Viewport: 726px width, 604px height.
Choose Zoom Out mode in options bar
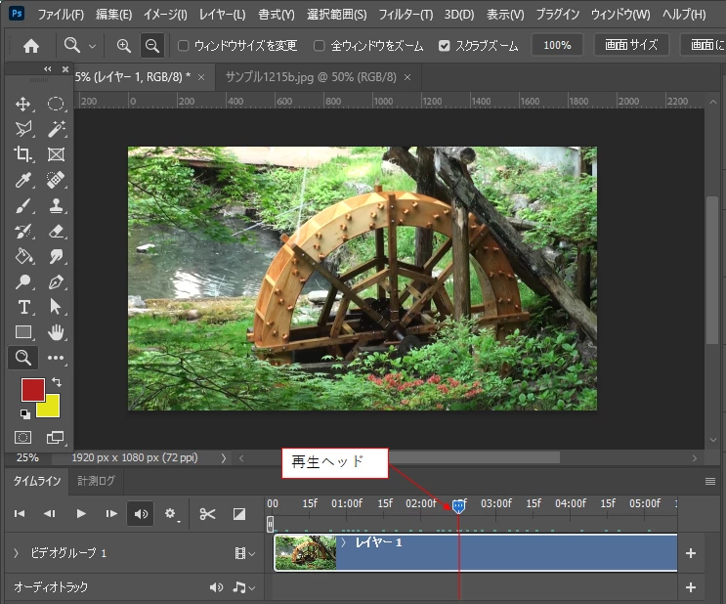click(x=151, y=45)
